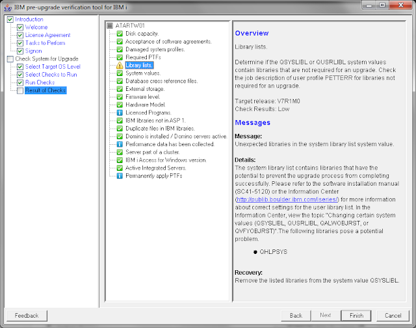
Task: Click the green check icon for Damaged system profiles
Action: tap(120, 49)
